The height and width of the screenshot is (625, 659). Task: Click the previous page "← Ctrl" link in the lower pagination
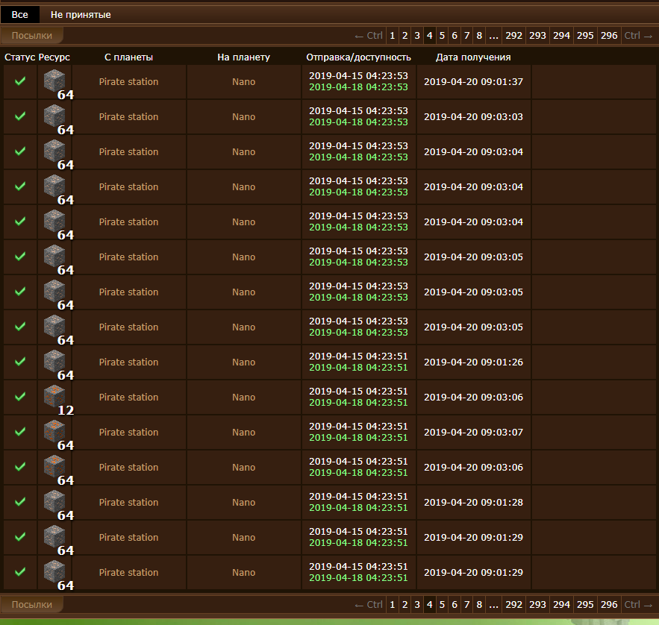pos(368,605)
